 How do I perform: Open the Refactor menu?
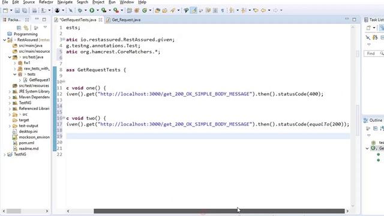[x=46, y=2]
